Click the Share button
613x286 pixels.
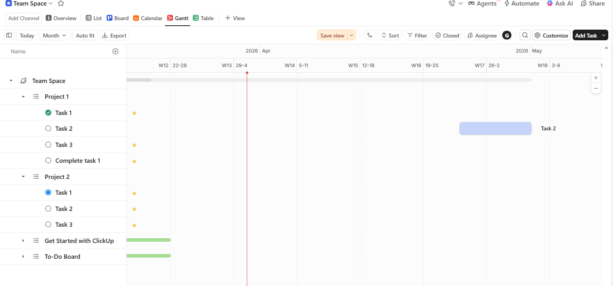592,4
